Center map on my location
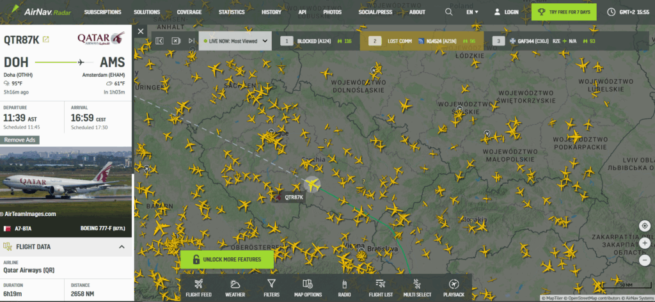 point(645,226)
